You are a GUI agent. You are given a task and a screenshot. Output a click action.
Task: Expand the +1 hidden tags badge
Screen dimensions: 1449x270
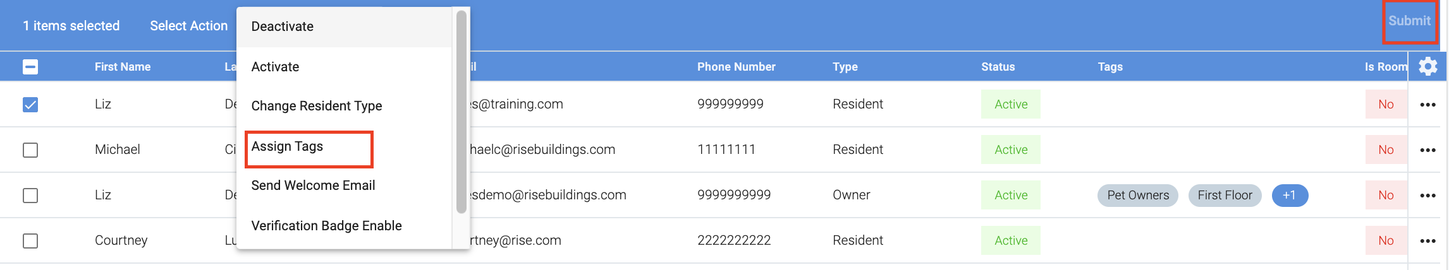click(x=1289, y=195)
